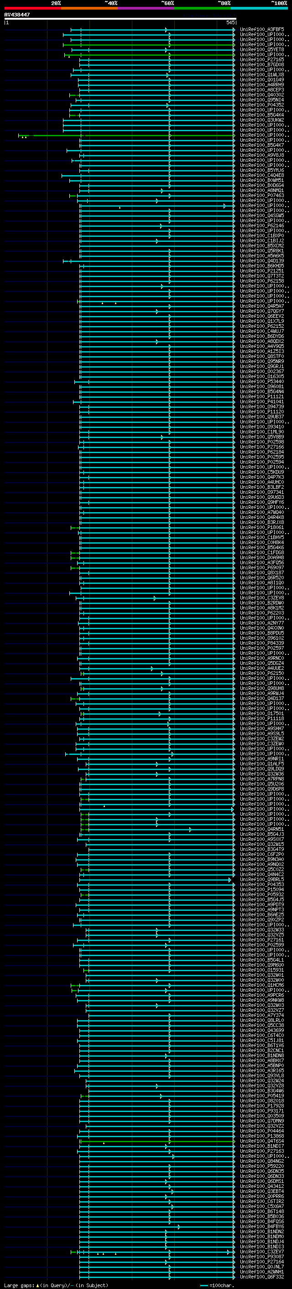
Task: Select the UniRef100_C3ZEV8 label
Action: click(x=262, y=598)
